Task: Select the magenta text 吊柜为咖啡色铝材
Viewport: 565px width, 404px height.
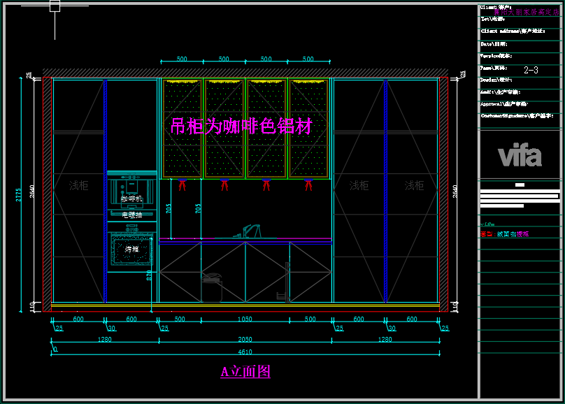Action: (x=241, y=127)
